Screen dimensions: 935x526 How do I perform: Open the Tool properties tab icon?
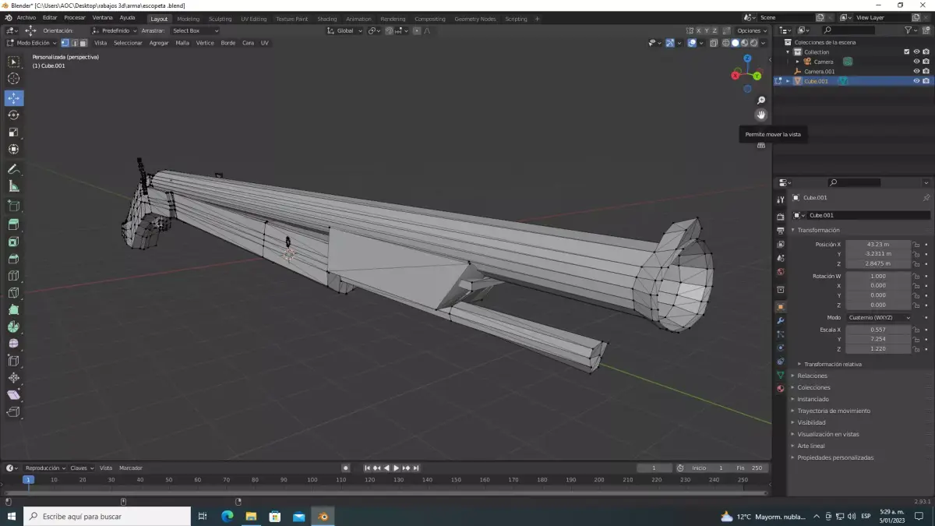point(780,200)
